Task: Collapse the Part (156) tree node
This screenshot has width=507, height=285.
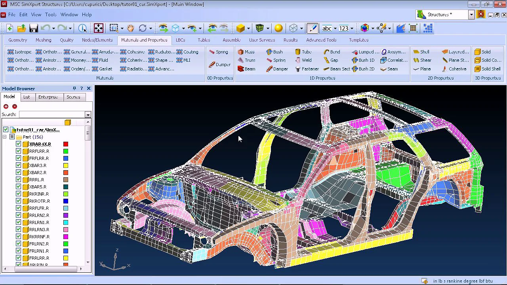Action: tap(4, 137)
